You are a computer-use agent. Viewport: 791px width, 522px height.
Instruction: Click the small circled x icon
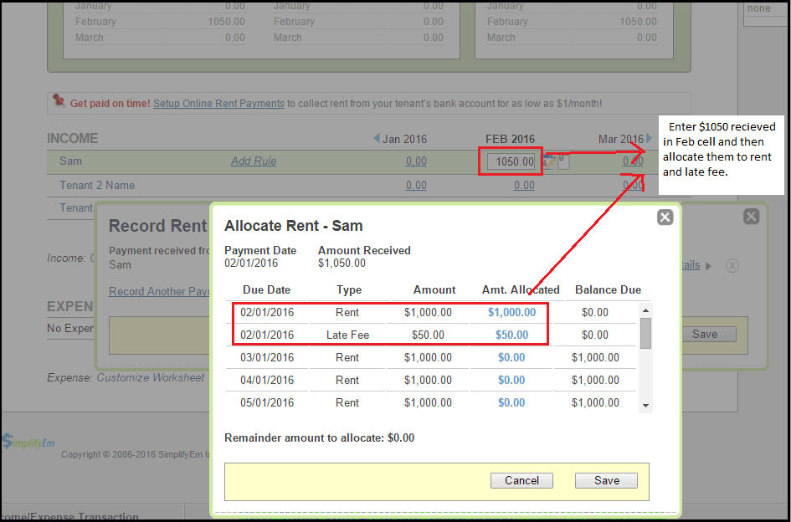click(732, 265)
